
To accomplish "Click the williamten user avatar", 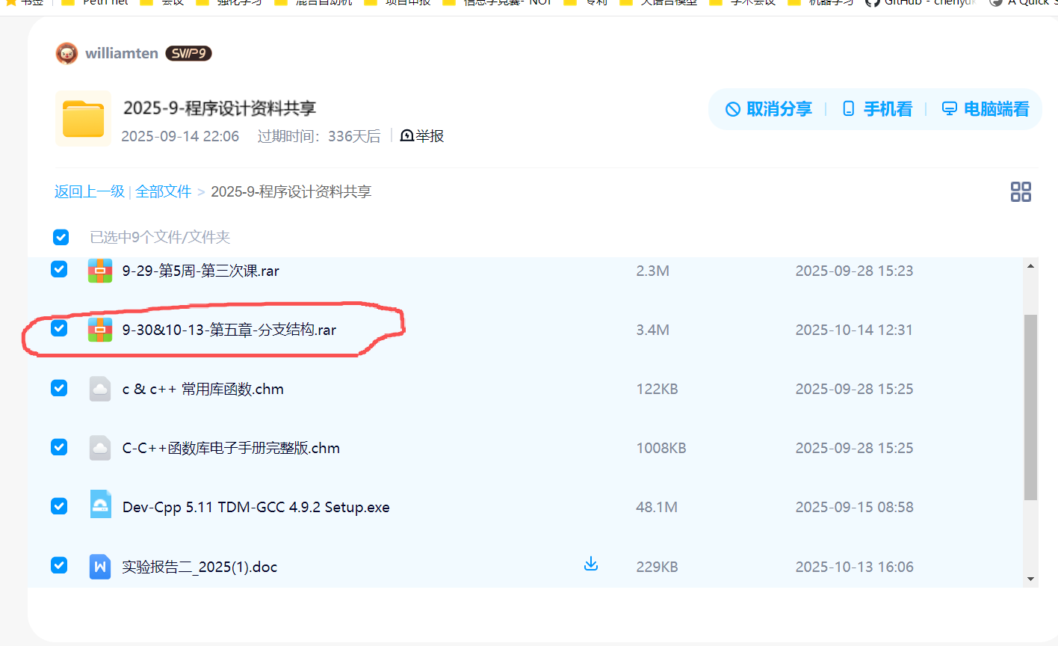I will point(66,53).
